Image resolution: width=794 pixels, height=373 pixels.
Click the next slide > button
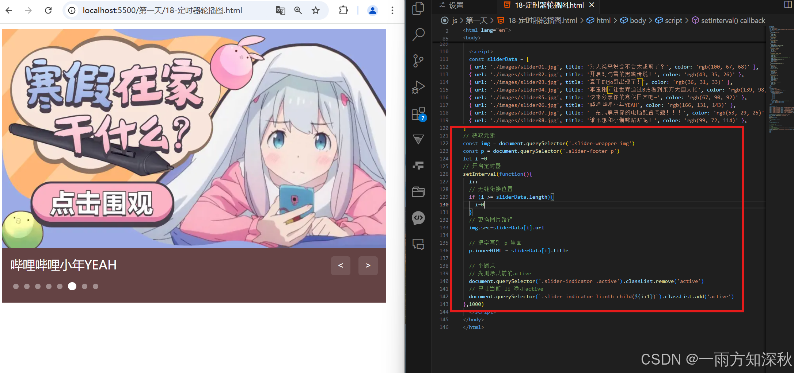click(x=368, y=266)
